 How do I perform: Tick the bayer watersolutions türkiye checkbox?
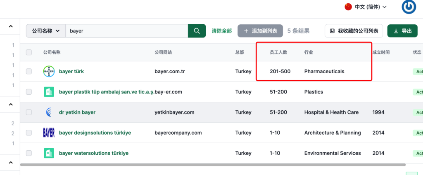pos(29,153)
